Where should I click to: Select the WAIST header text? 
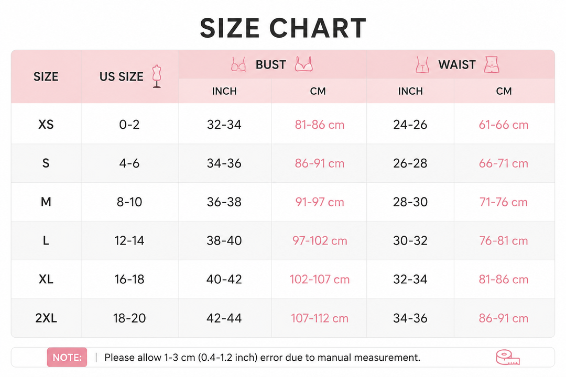pyautogui.click(x=457, y=64)
